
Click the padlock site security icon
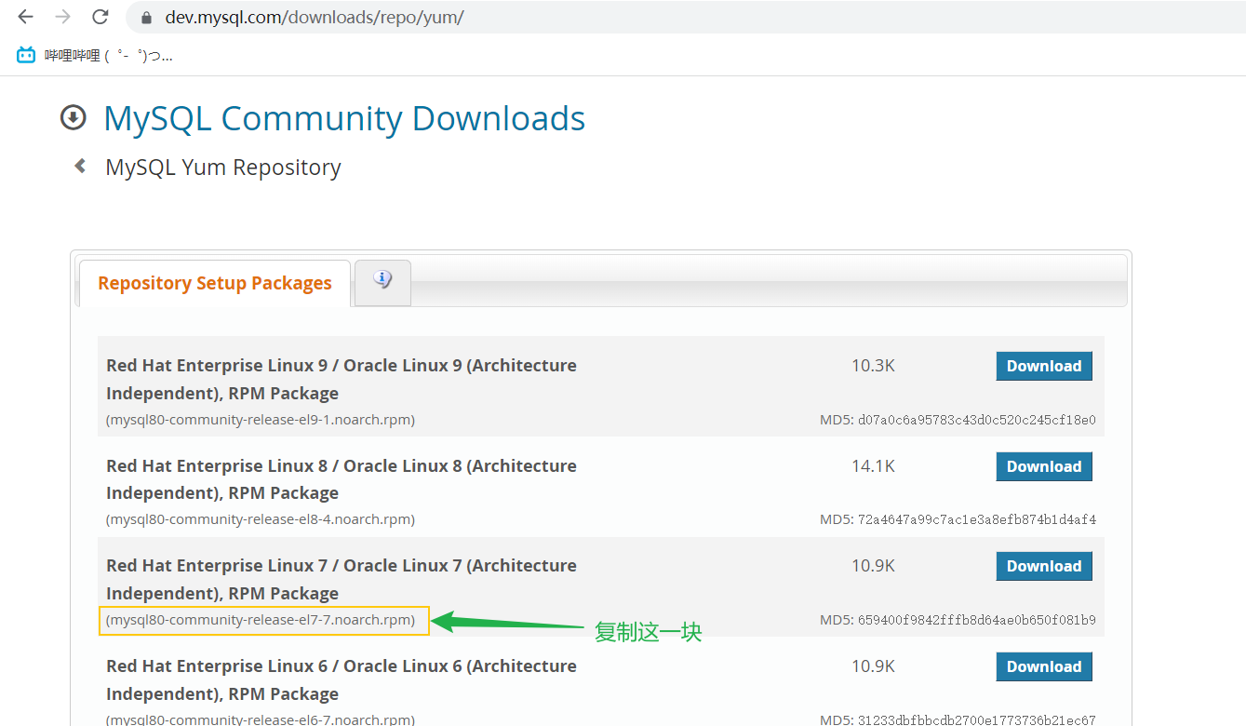(x=145, y=18)
